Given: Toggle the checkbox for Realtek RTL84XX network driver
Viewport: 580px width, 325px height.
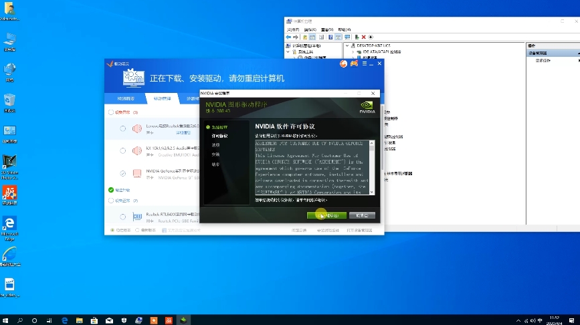Looking at the screenshot, I should point(123,217).
